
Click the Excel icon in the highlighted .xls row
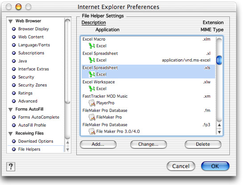pyautogui.click(x=92, y=74)
